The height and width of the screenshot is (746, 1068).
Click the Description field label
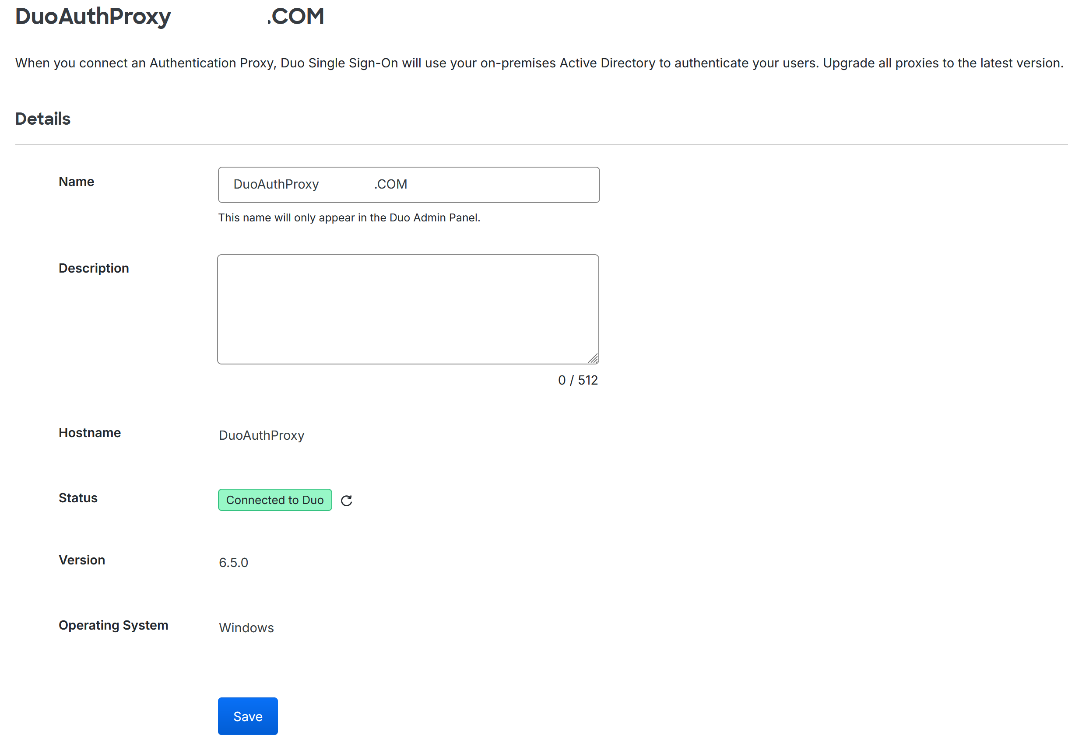pos(94,268)
